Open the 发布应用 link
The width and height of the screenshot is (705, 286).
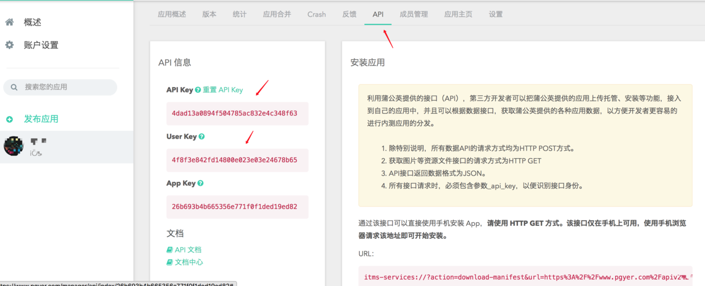[41, 119]
